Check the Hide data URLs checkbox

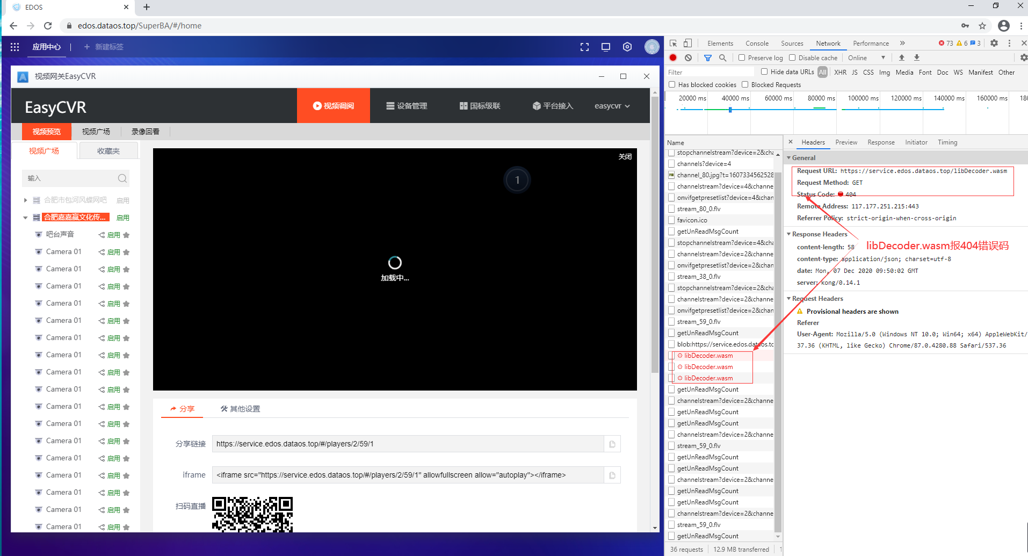pyautogui.click(x=764, y=71)
